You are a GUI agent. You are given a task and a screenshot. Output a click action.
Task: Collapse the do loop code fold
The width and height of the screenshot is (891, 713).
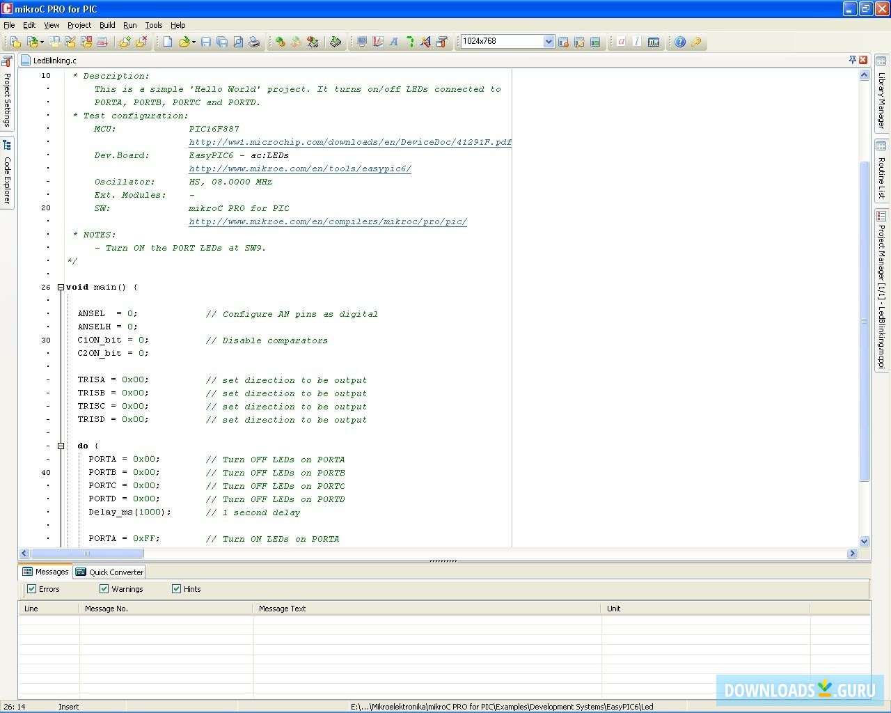61,446
